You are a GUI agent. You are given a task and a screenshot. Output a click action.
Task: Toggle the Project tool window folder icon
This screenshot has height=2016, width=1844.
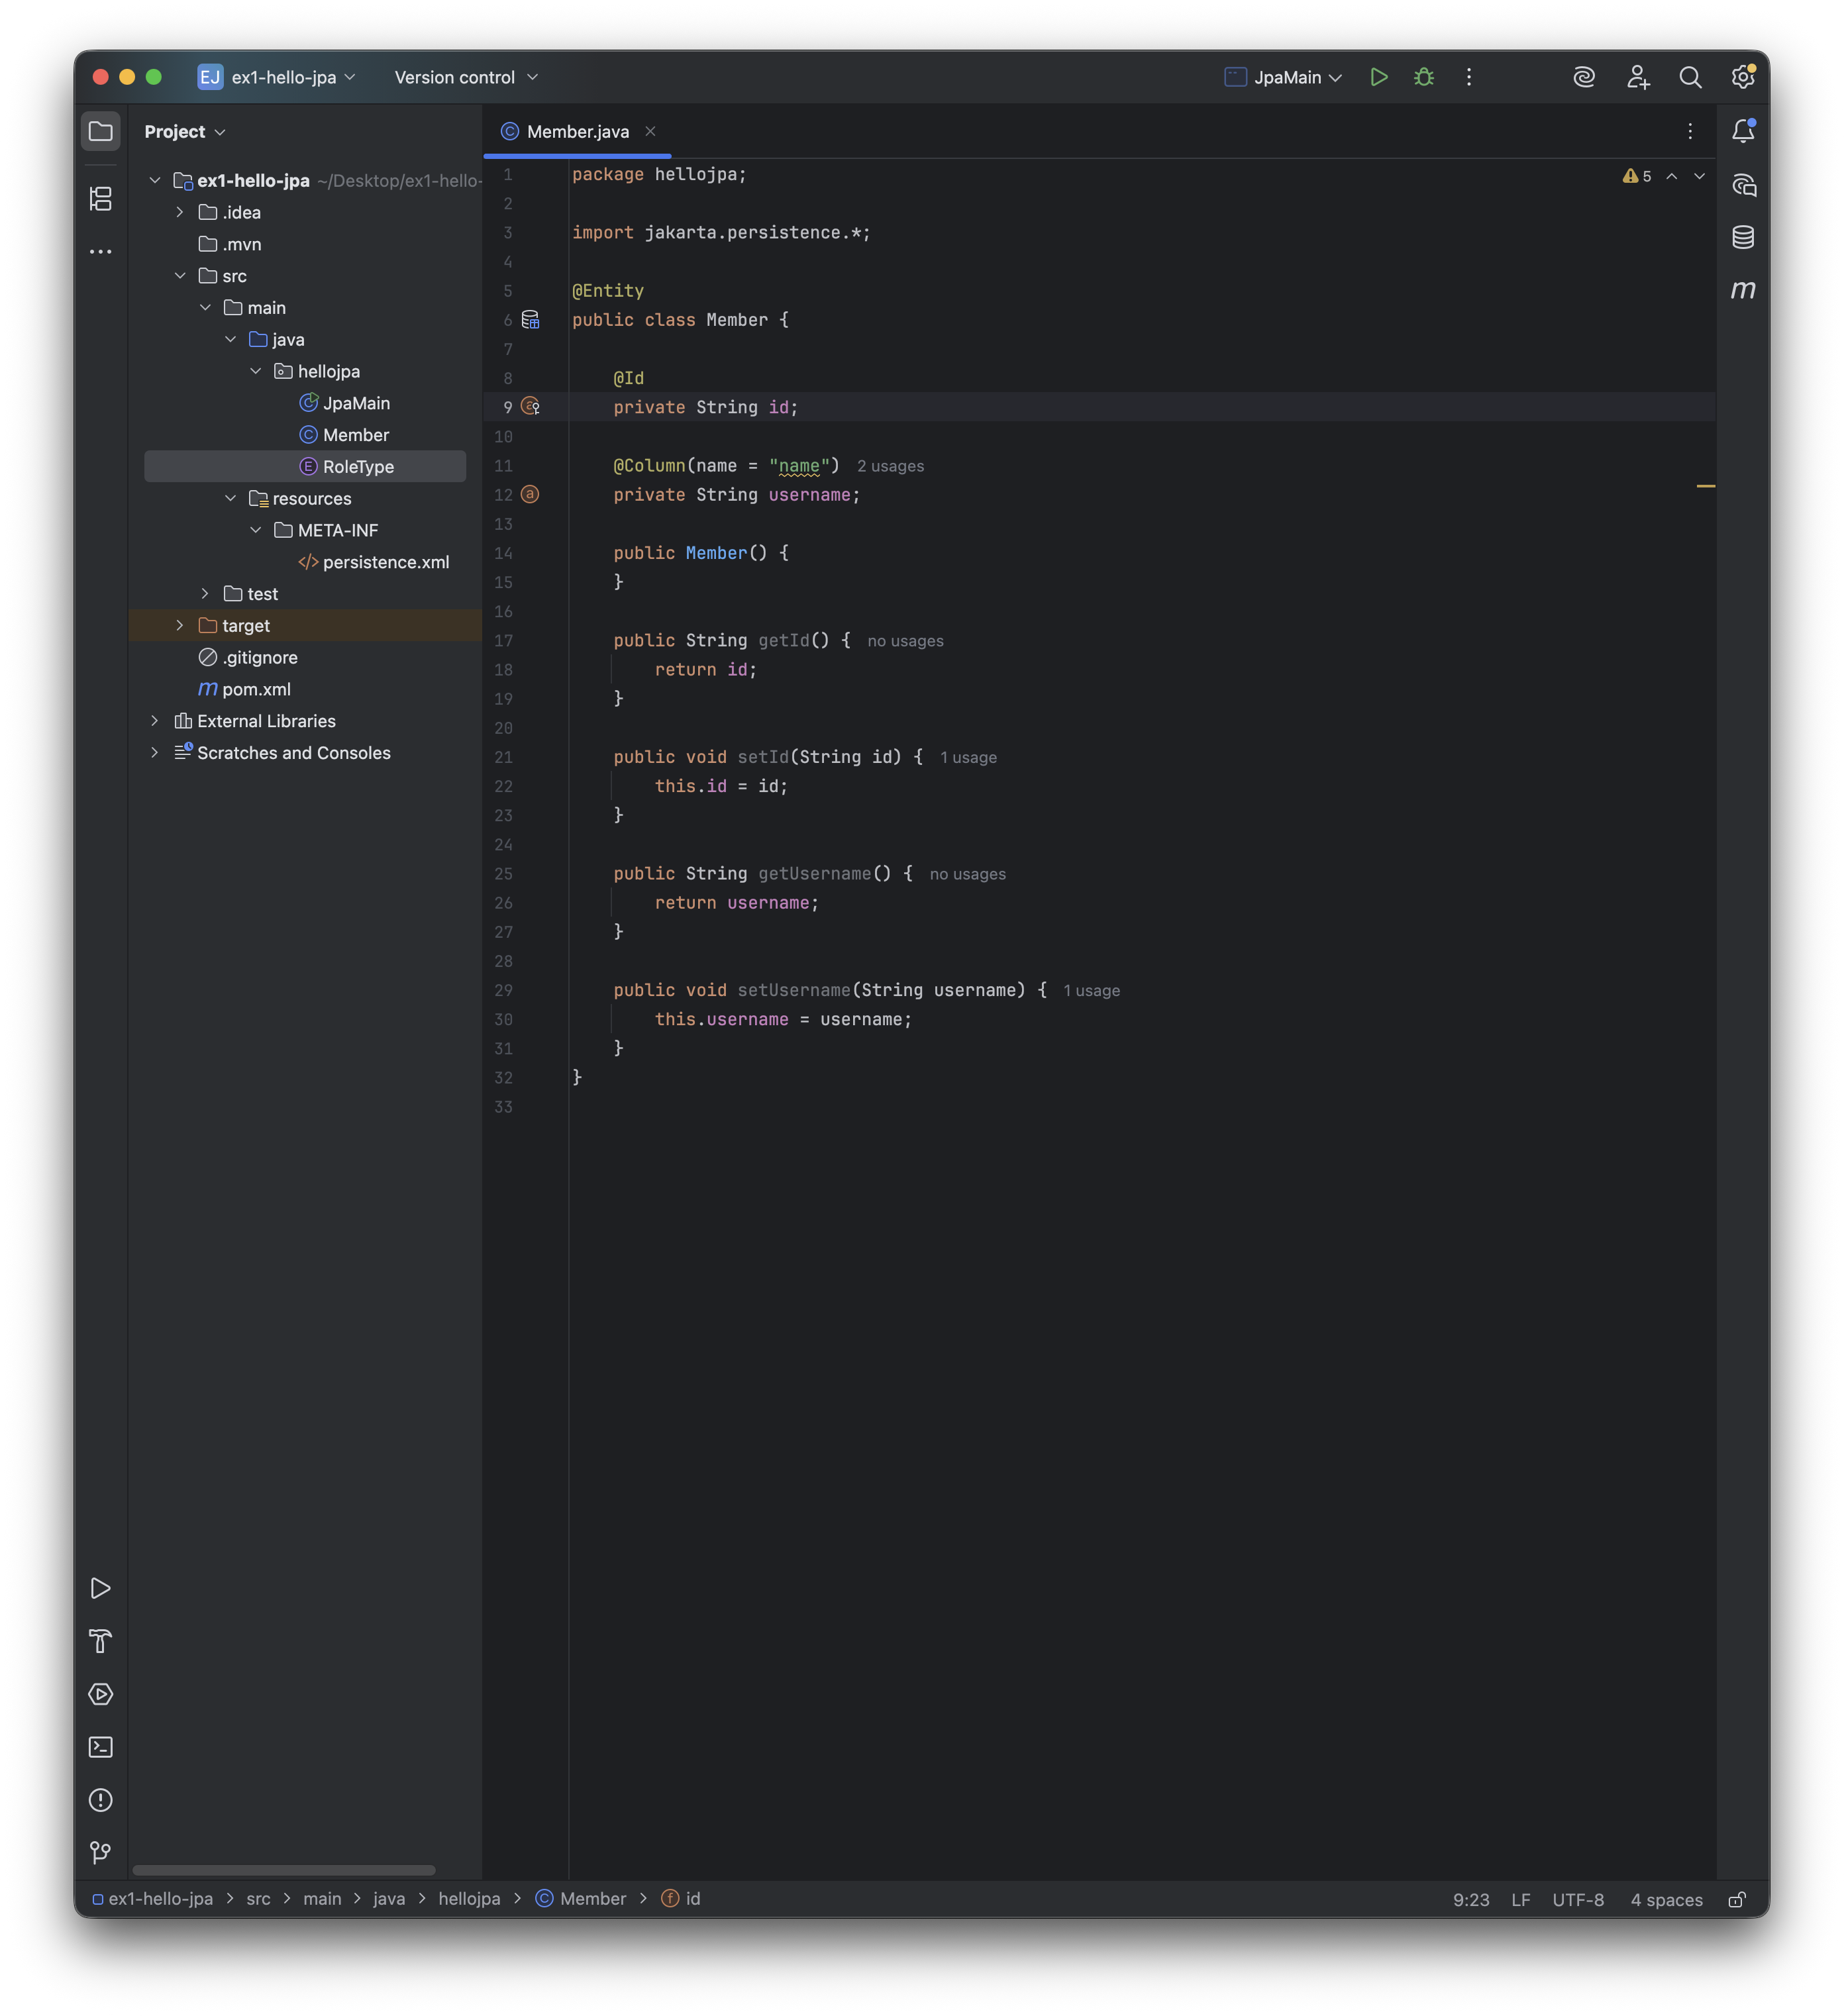(101, 131)
